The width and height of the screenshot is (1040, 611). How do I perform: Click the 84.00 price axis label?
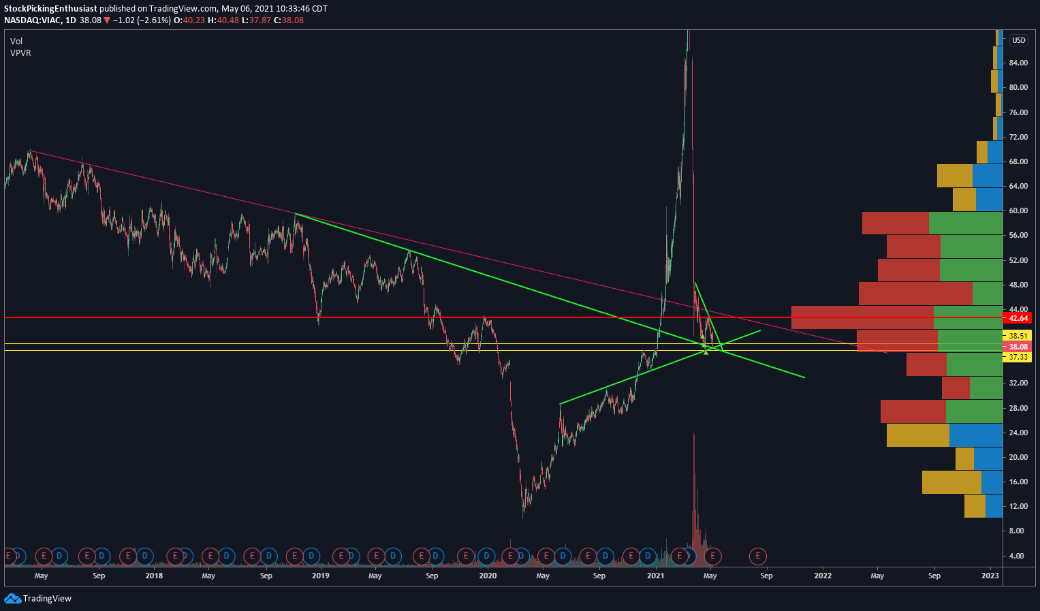tap(1018, 63)
